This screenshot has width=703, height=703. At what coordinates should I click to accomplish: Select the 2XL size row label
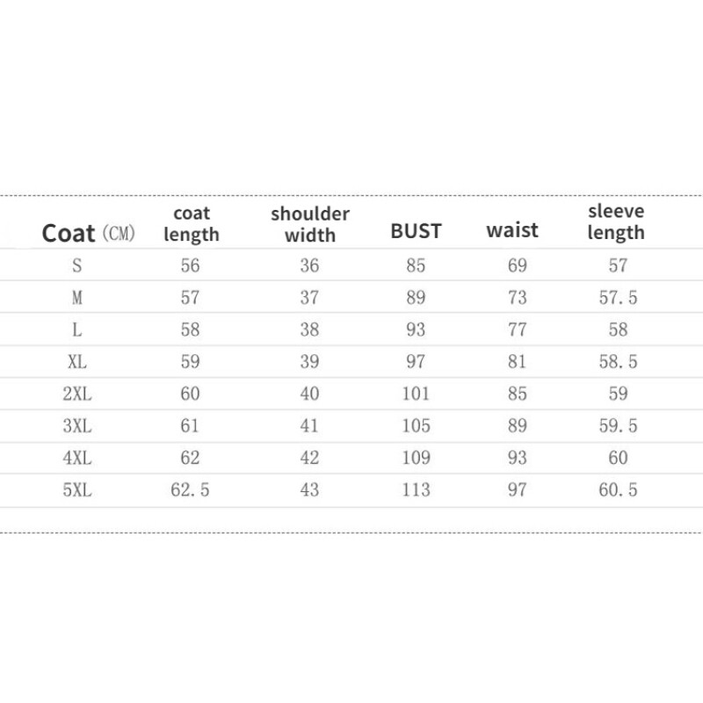coord(76,394)
